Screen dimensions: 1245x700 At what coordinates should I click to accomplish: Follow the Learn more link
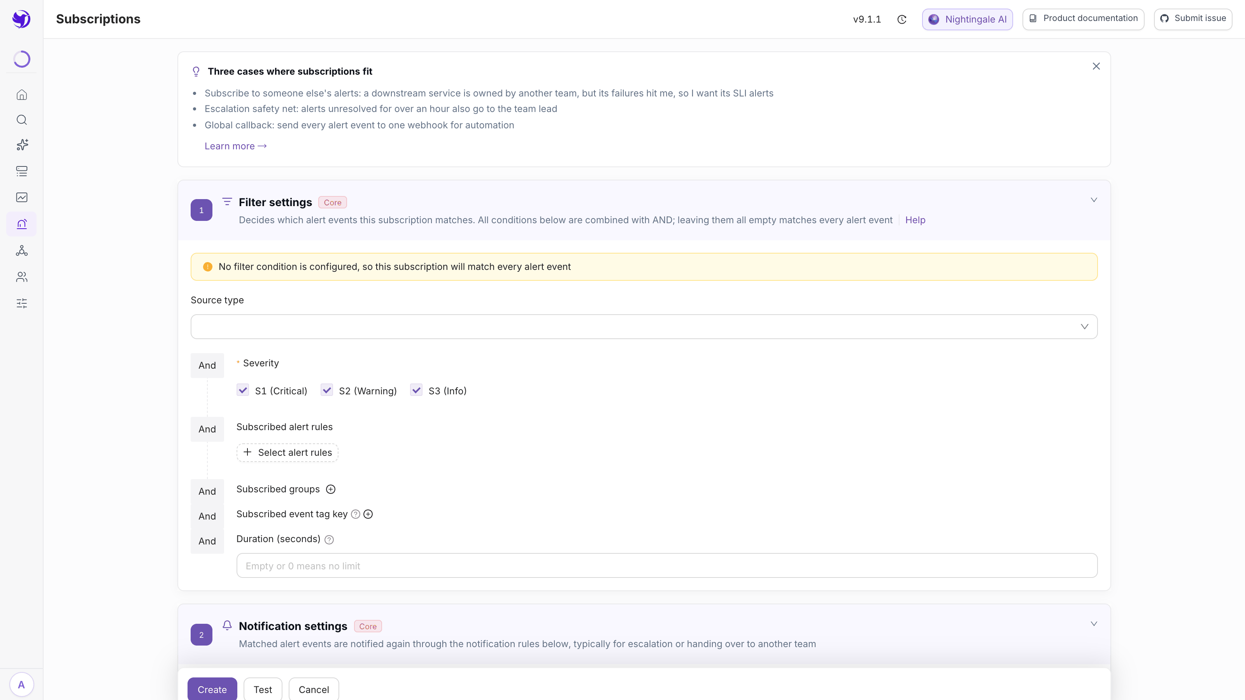(235, 146)
